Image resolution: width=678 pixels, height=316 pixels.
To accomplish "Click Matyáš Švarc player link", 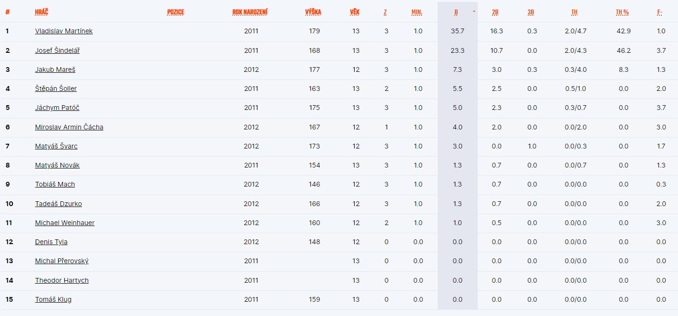I will click(56, 146).
